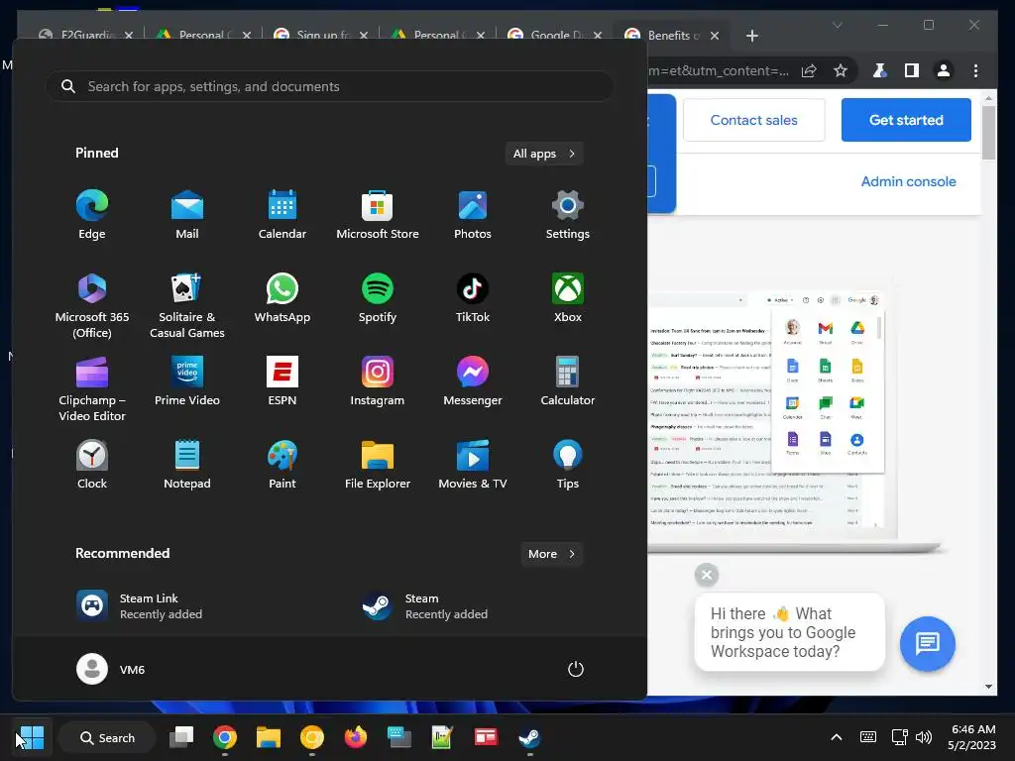
Task: Launch Instagram
Action: [x=378, y=381]
